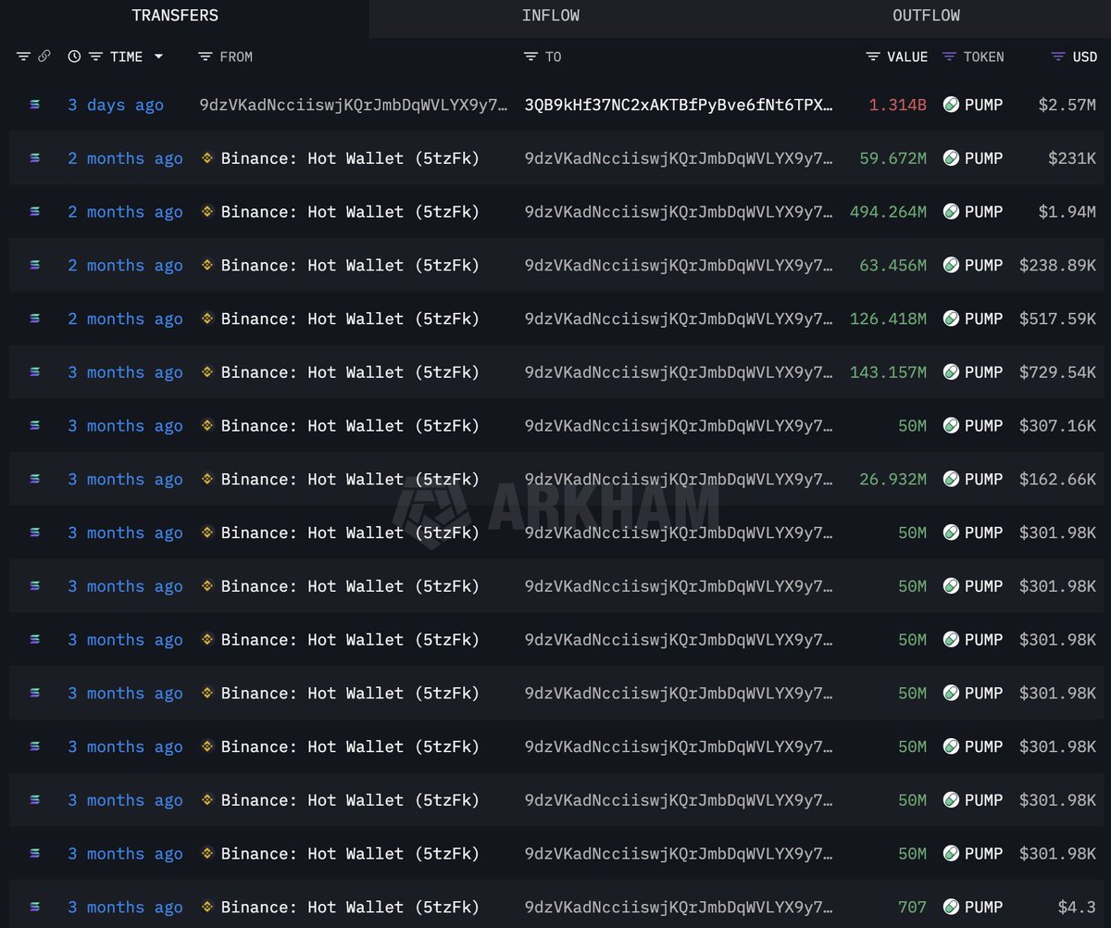This screenshot has height=928, width=1111.
Task: Click the 126.418M value
Action: coord(888,319)
